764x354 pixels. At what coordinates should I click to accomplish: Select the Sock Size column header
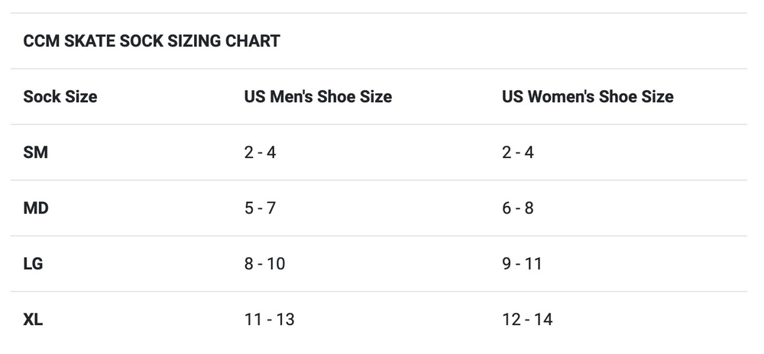(60, 97)
